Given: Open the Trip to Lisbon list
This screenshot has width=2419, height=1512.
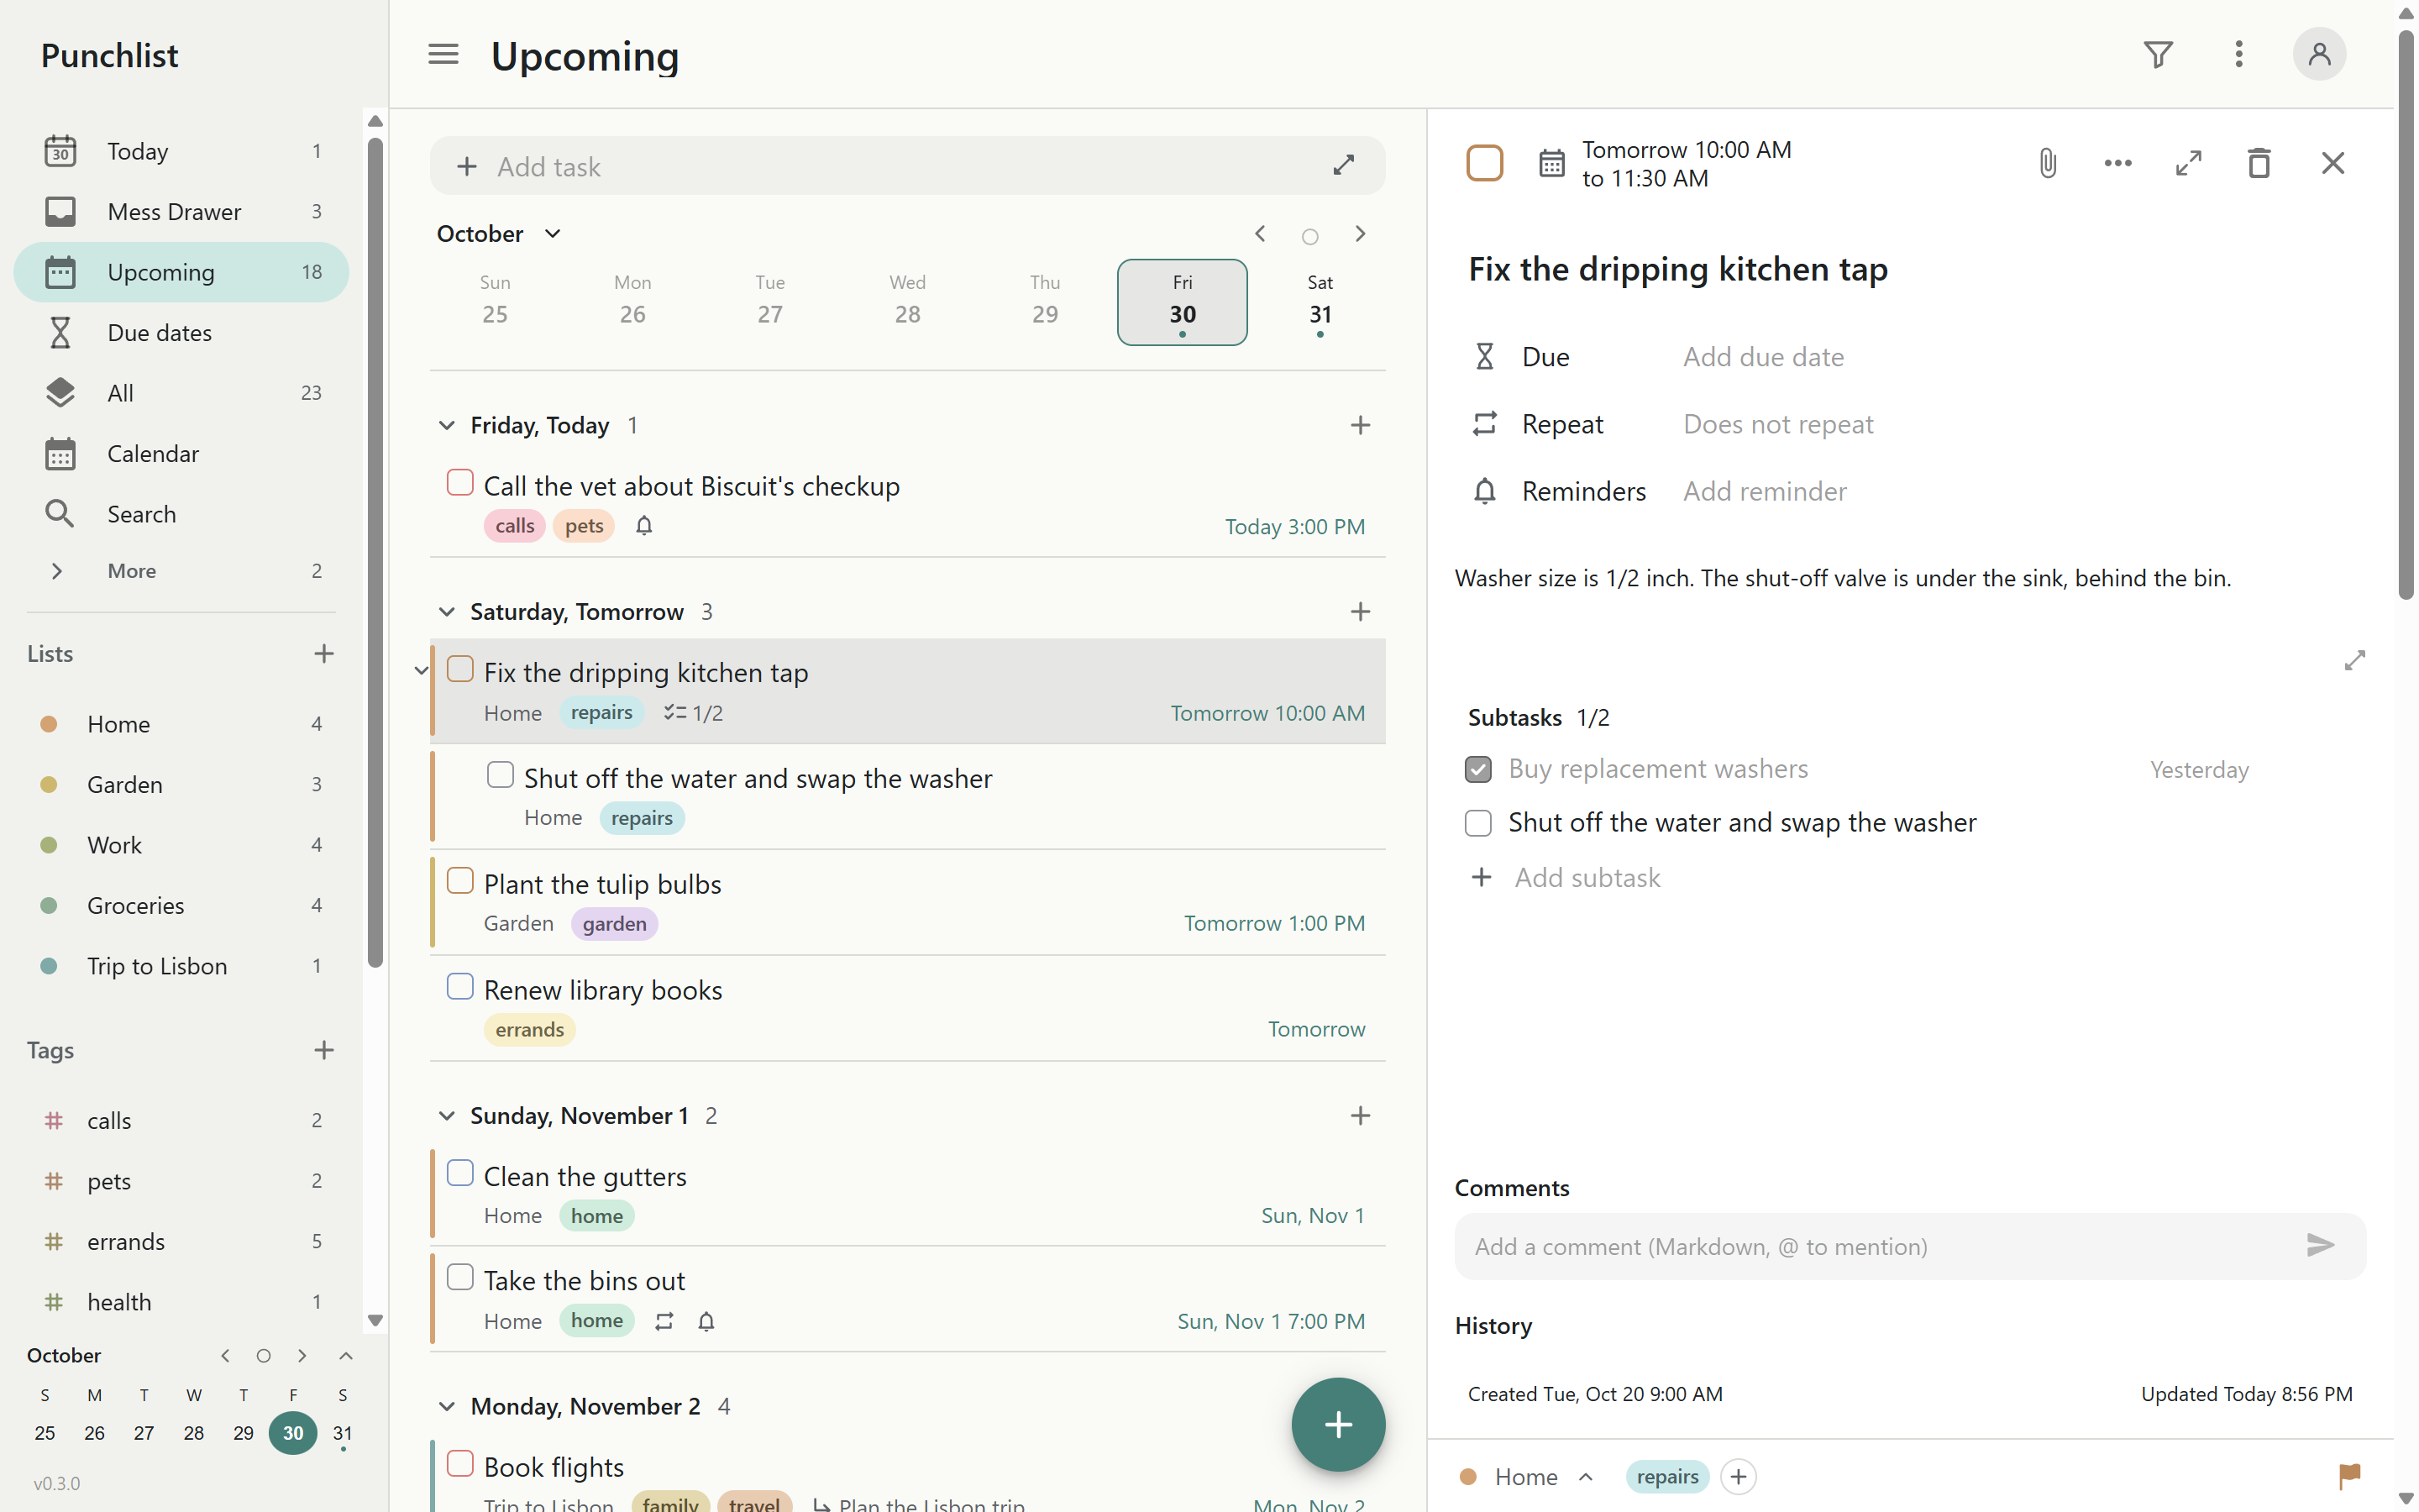Looking at the screenshot, I should (182, 966).
